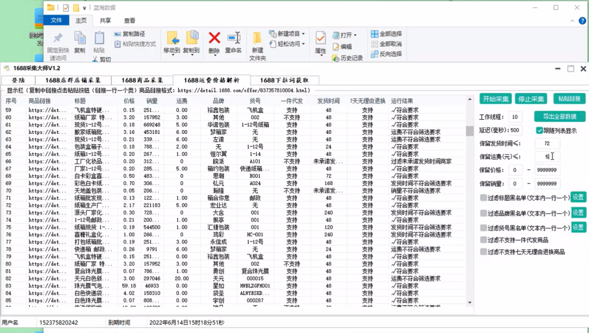
Task: Click the Rename icon in ribbon
Action: click(233, 38)
